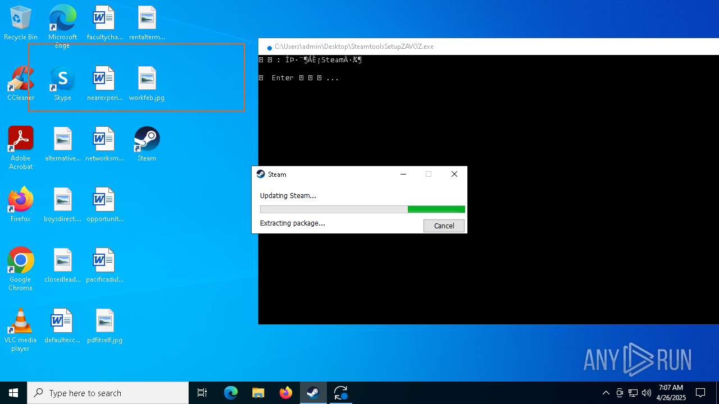Show hidden system tray icons

click(606, 393)
